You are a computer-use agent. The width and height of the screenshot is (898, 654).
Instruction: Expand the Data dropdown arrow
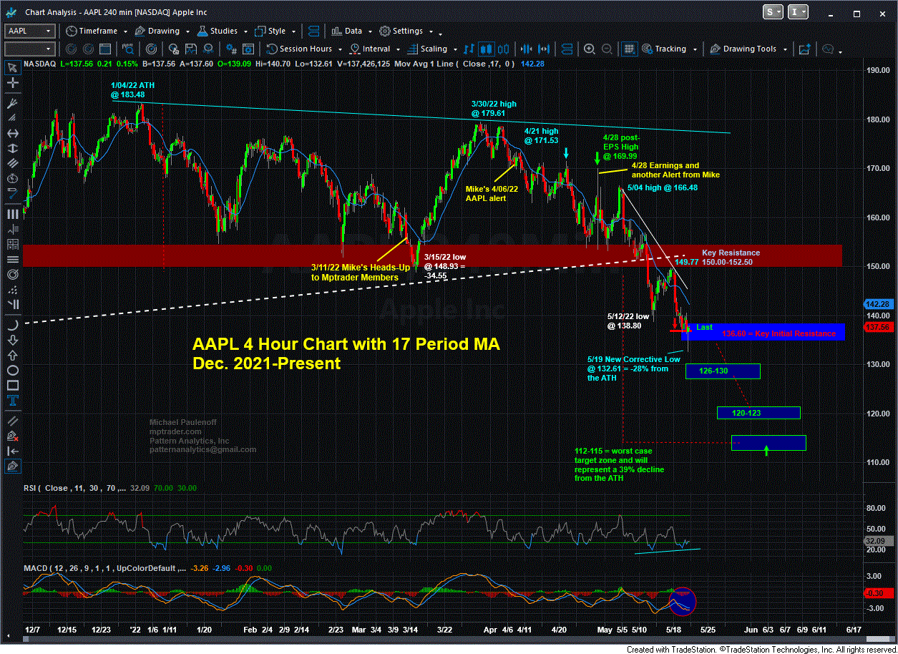pyautogui.click(x=369, y=31)
